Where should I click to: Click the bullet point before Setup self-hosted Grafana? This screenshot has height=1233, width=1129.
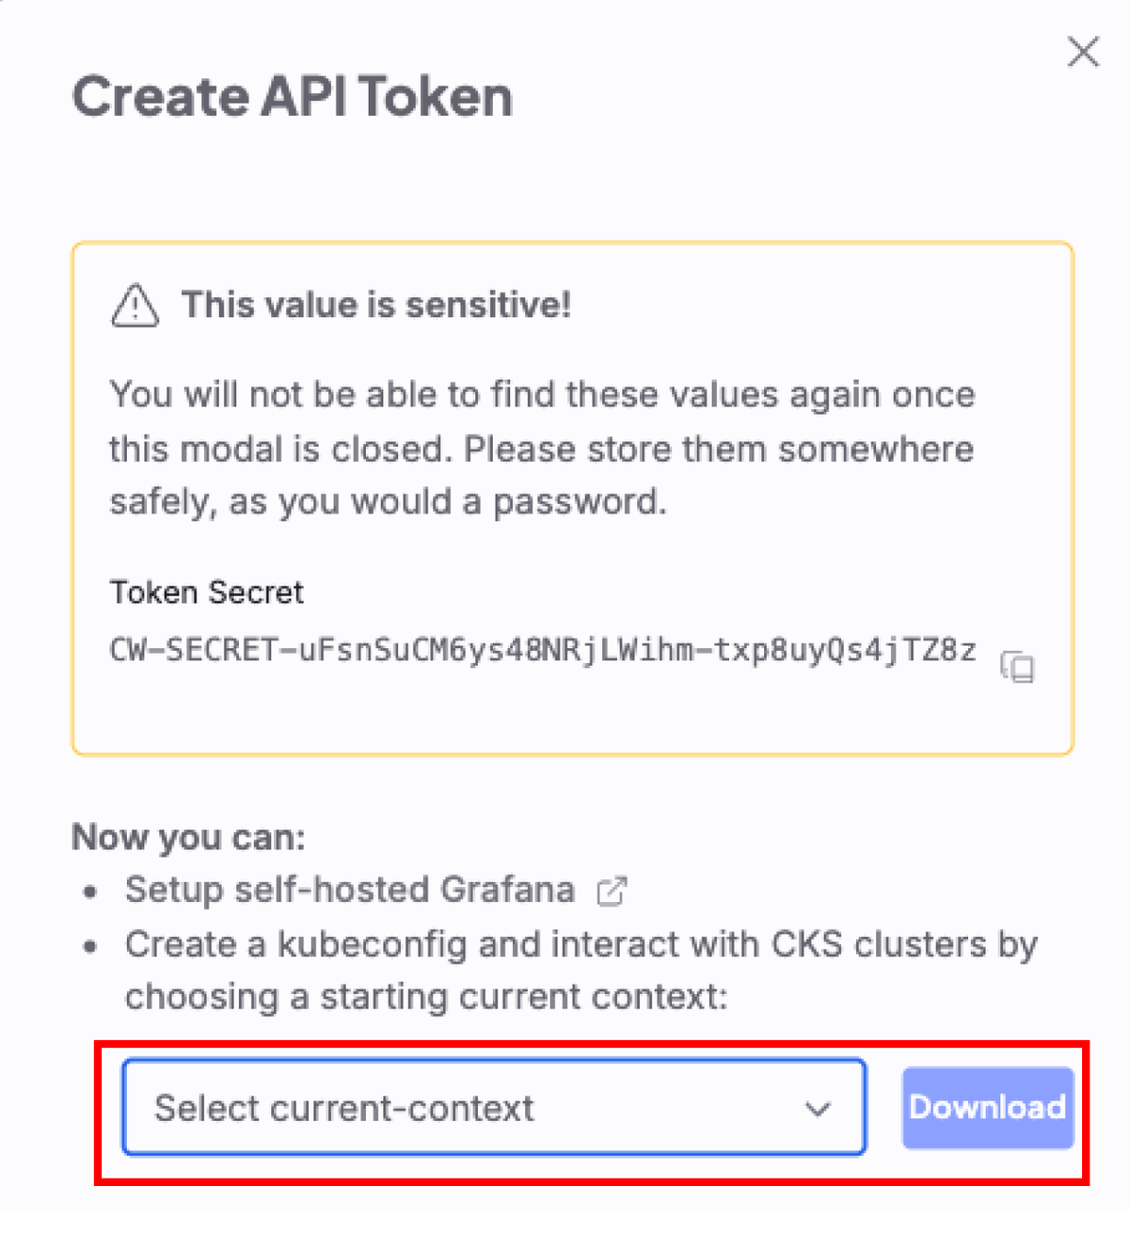pos(90,892)
